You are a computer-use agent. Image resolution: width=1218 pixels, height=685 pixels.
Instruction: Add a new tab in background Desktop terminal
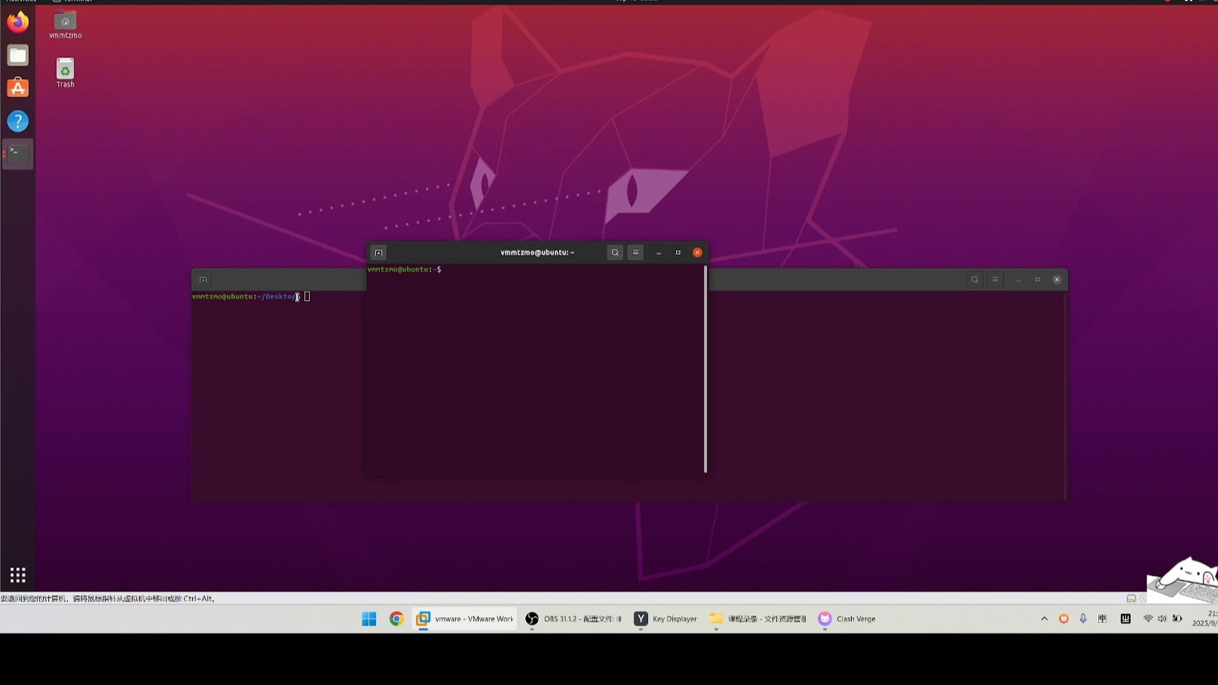coord(203,280)
